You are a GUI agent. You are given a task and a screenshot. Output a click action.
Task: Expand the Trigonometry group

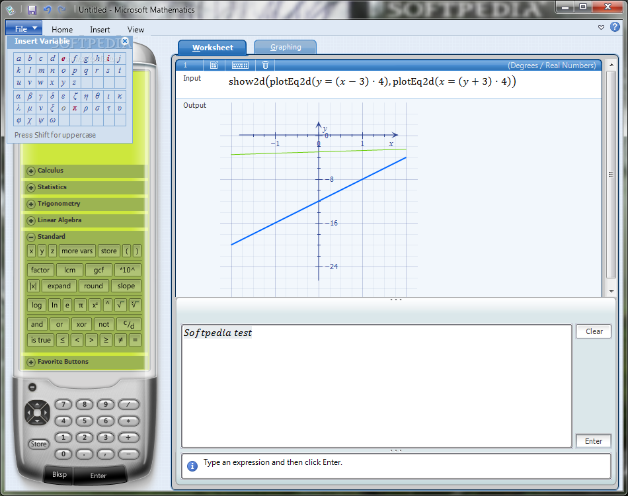pos(30,204)
